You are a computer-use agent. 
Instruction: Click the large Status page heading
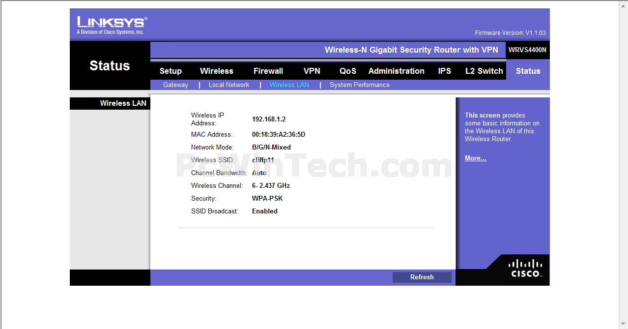point(110,65)
